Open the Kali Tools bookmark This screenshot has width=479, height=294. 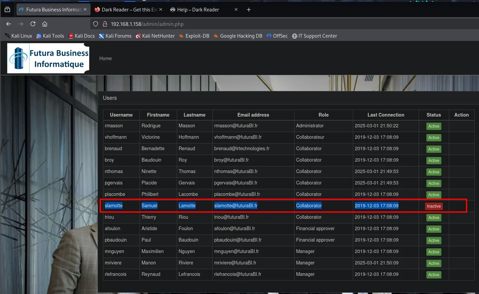50,36
